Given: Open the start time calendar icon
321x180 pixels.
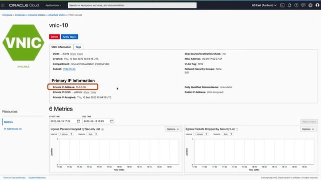Looking at the screenshot, I should point(78,121).
